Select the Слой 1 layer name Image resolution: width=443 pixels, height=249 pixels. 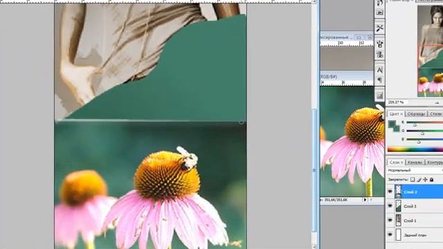tap(410, 221)
